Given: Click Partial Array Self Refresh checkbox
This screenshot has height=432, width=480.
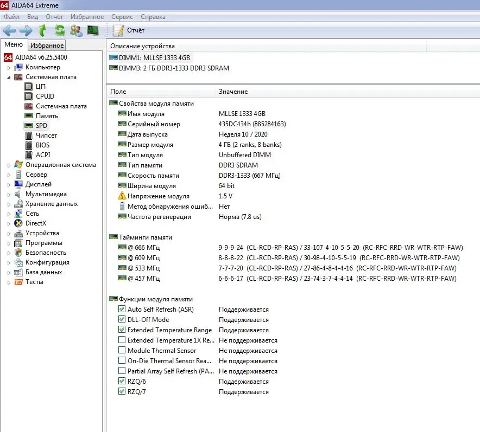Looking at the screenshot, I should point(122,371).
